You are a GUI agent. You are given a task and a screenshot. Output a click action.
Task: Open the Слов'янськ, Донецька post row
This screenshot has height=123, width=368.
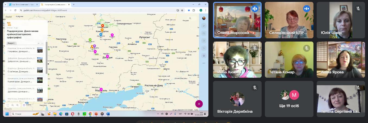click(x=25, y=70)
